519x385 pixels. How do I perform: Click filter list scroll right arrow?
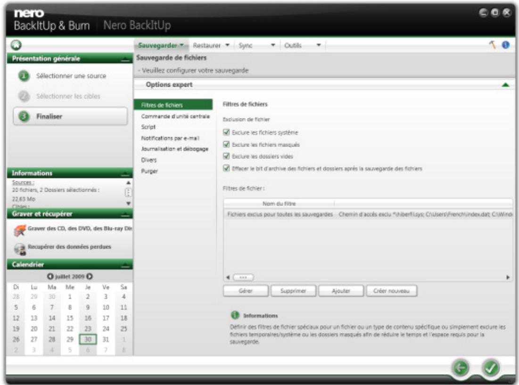pyautogui.click(x=508, y=277)
